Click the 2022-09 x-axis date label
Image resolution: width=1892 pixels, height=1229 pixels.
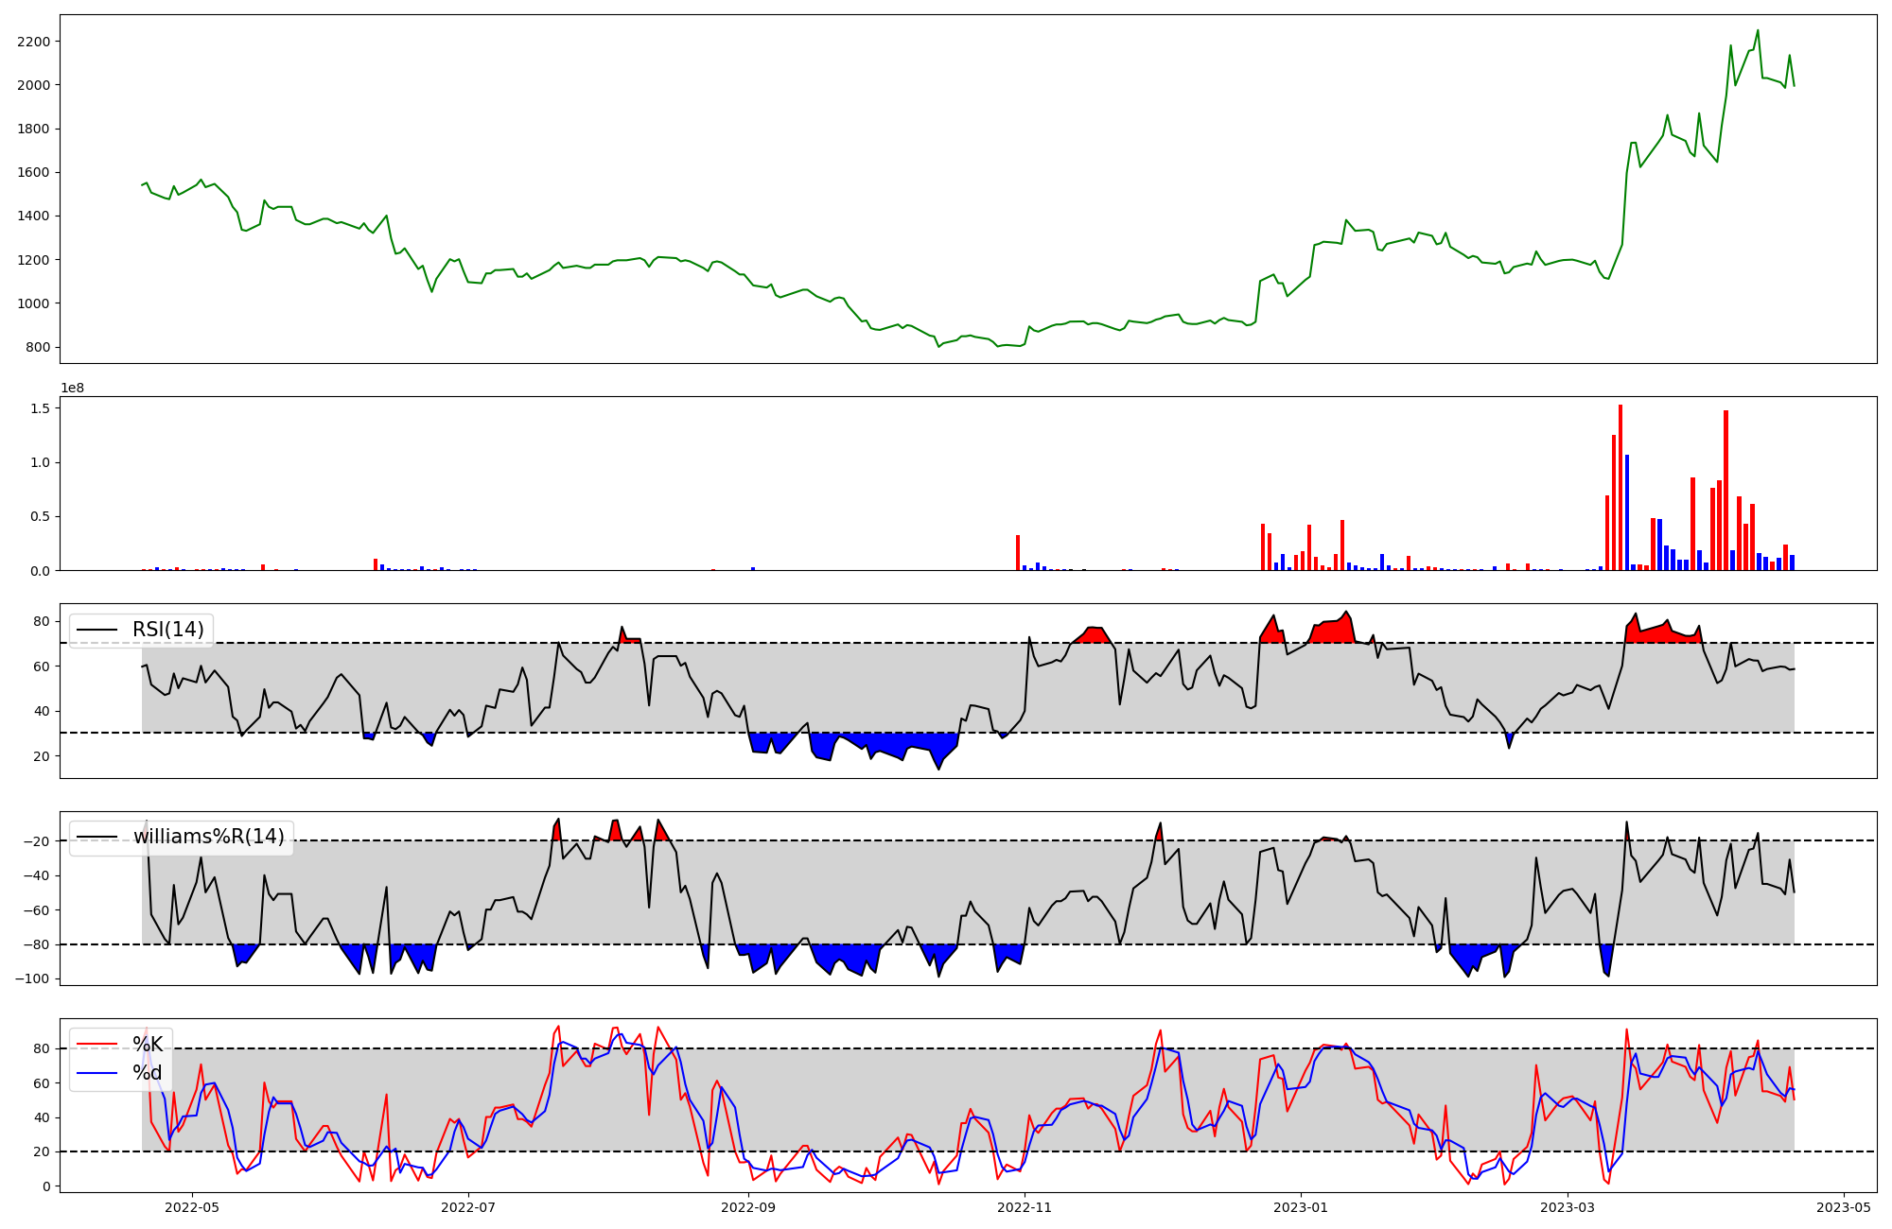pos(748,1207)
